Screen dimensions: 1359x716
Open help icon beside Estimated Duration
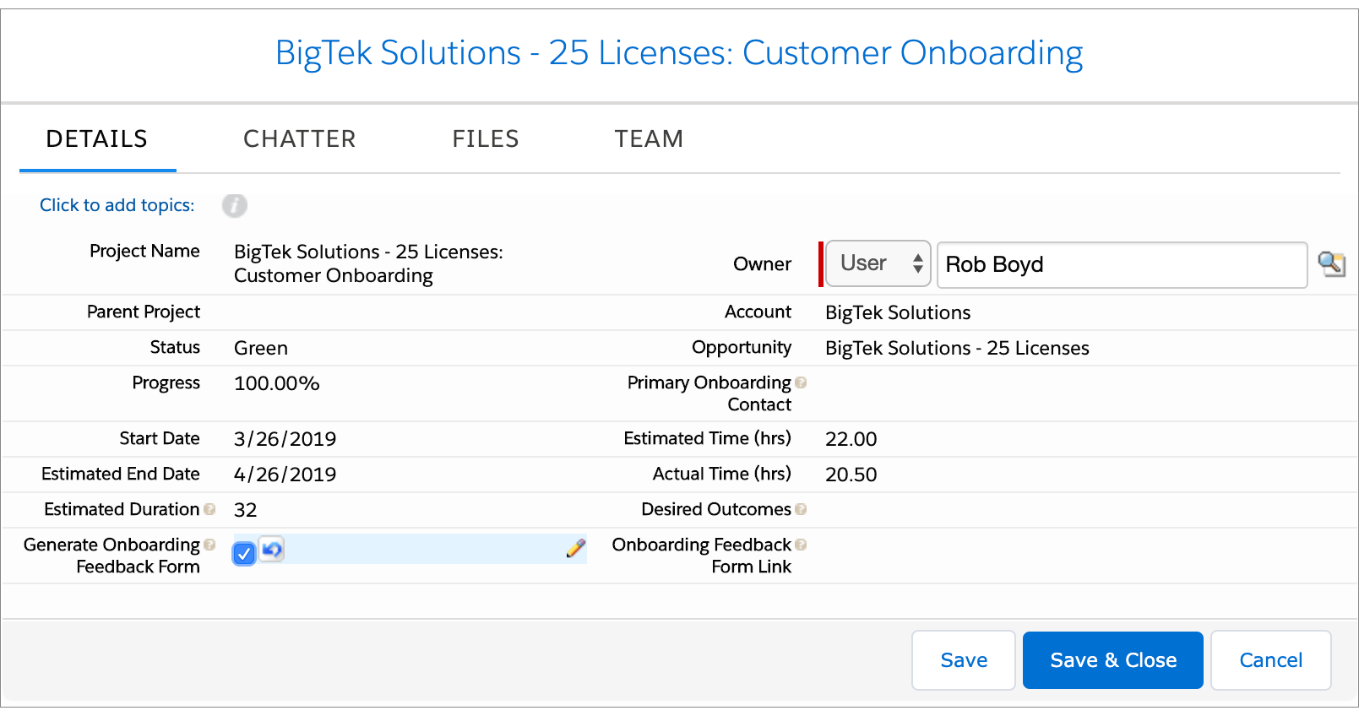209,509
